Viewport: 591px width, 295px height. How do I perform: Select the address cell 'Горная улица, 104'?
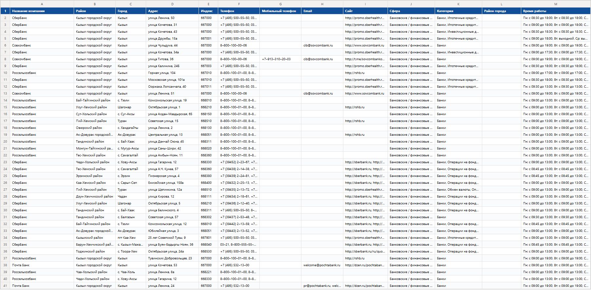tap(172, 73)
